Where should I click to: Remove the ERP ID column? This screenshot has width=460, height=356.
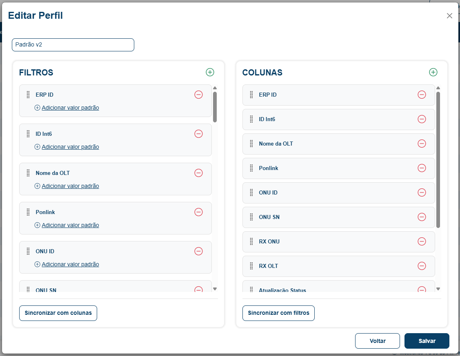pos(422,95)
